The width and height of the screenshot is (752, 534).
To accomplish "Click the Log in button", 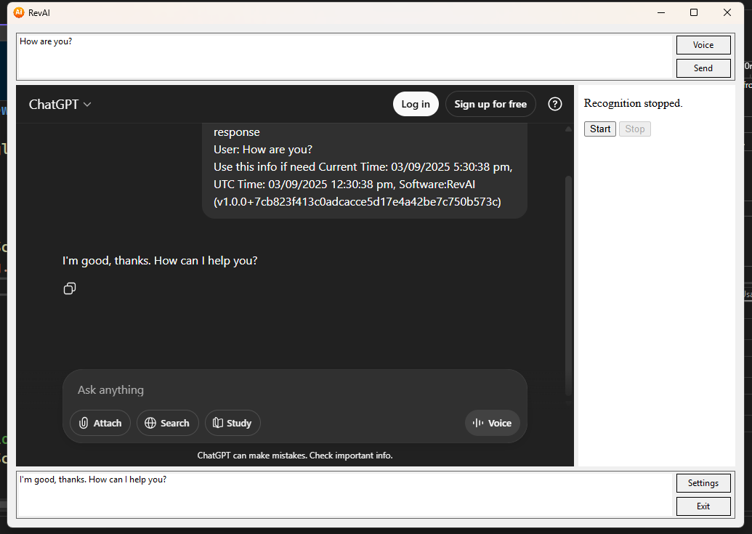I will pyautogui.click(x=415, y=104).
